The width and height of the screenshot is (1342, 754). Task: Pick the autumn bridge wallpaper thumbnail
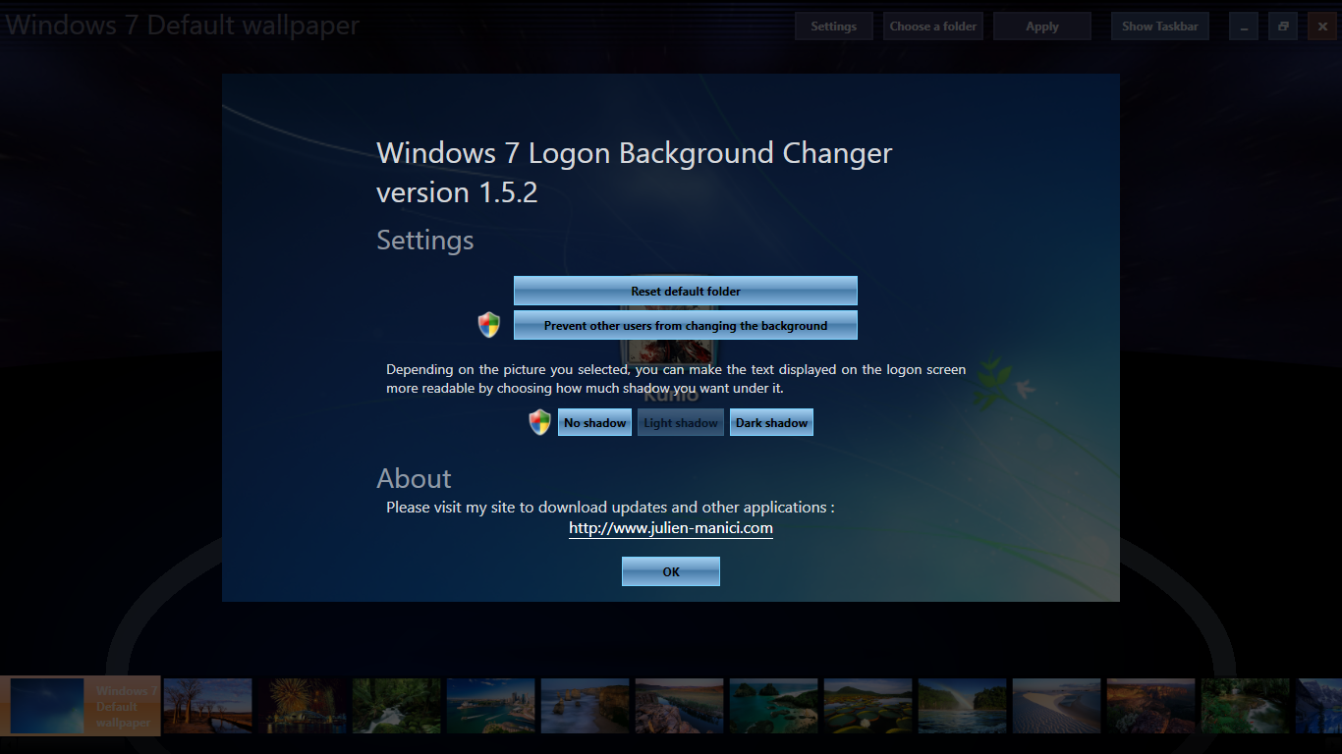click(x=207, y=706)
